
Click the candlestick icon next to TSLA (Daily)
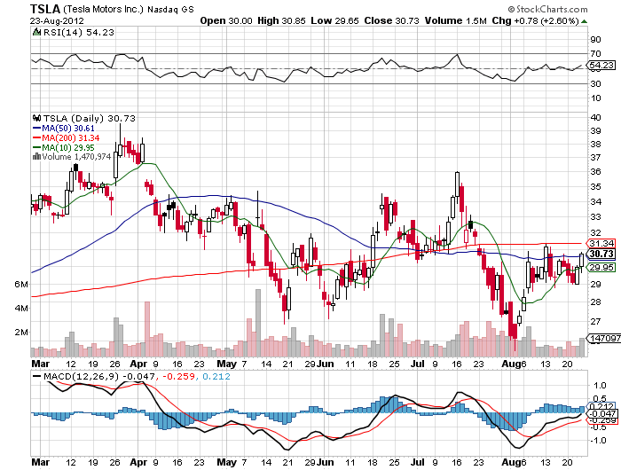37,118
